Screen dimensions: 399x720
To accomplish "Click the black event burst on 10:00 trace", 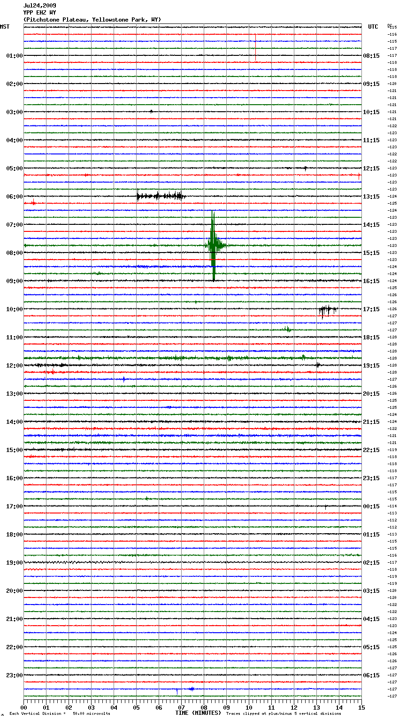I will (x=328, y=310).
